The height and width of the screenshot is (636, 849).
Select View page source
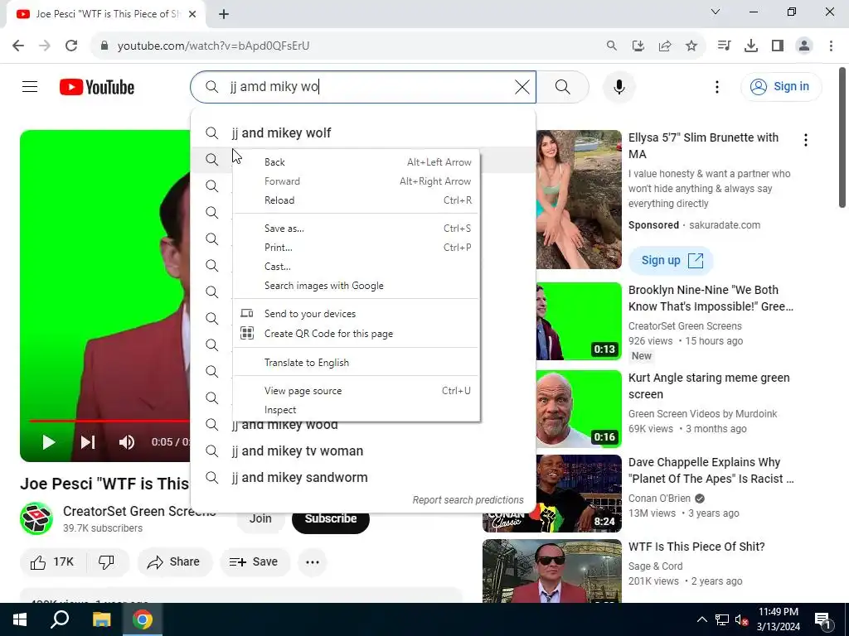[x=357, y=391]
